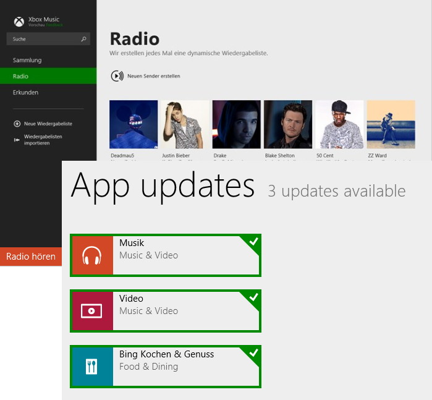Click the Neuen Sender erstellen play icon
This screenshot has height=400, width=432.
[117, 76]
